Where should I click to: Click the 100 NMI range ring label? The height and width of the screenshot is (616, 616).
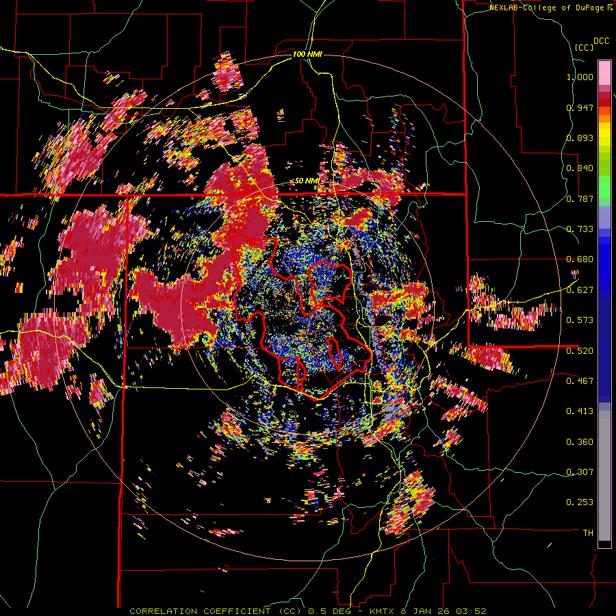coord(307,54)
